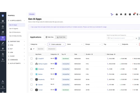Tick the Notion row checkbox
This screenshot has height=105, width=140.
(31, 74)
